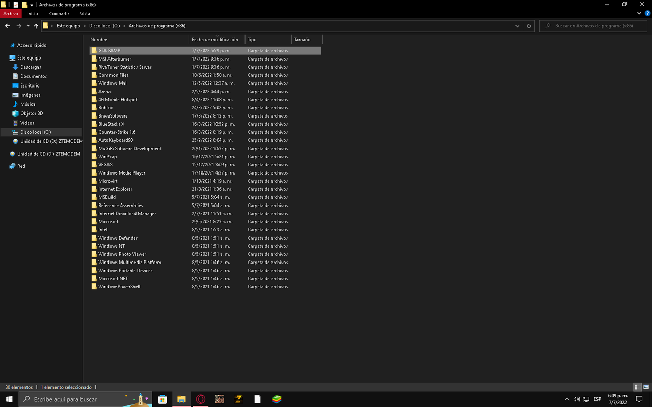Open the Windows Start menu
Viewport: 652px width, 407px height.
(x=9, y=399)
